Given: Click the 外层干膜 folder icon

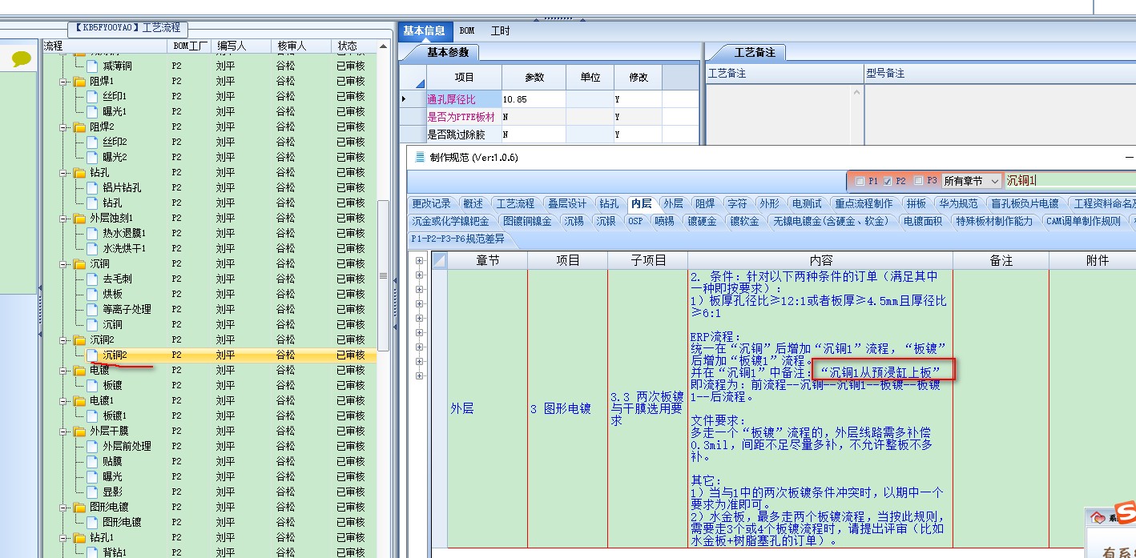Looking at the screenshot, I should tap(79, 432).
